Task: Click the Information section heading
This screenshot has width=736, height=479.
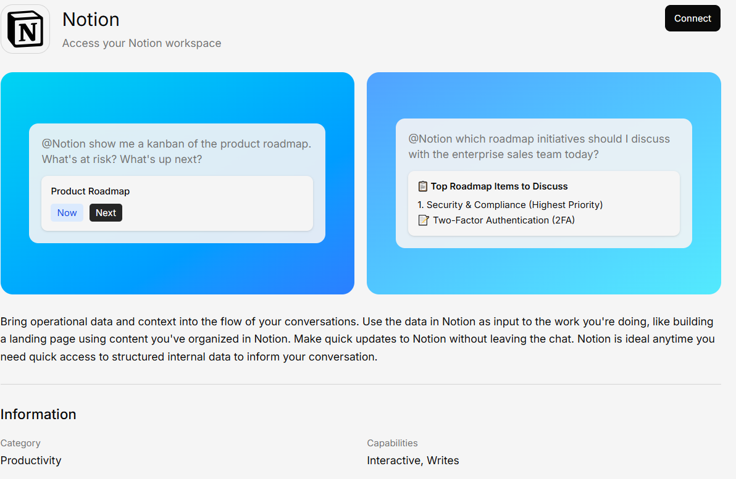Action: [38, 414]
